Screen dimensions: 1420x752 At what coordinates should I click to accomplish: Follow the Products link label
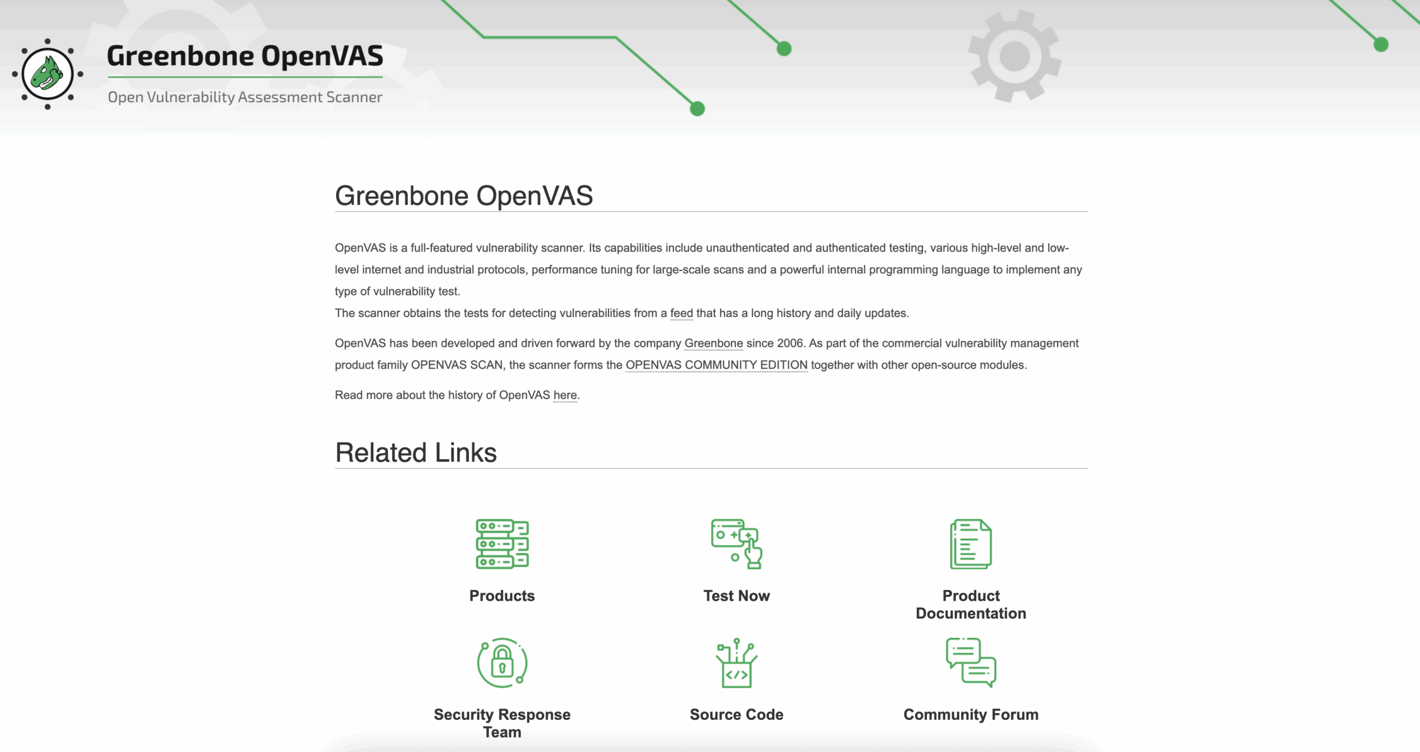click(502, 596)
